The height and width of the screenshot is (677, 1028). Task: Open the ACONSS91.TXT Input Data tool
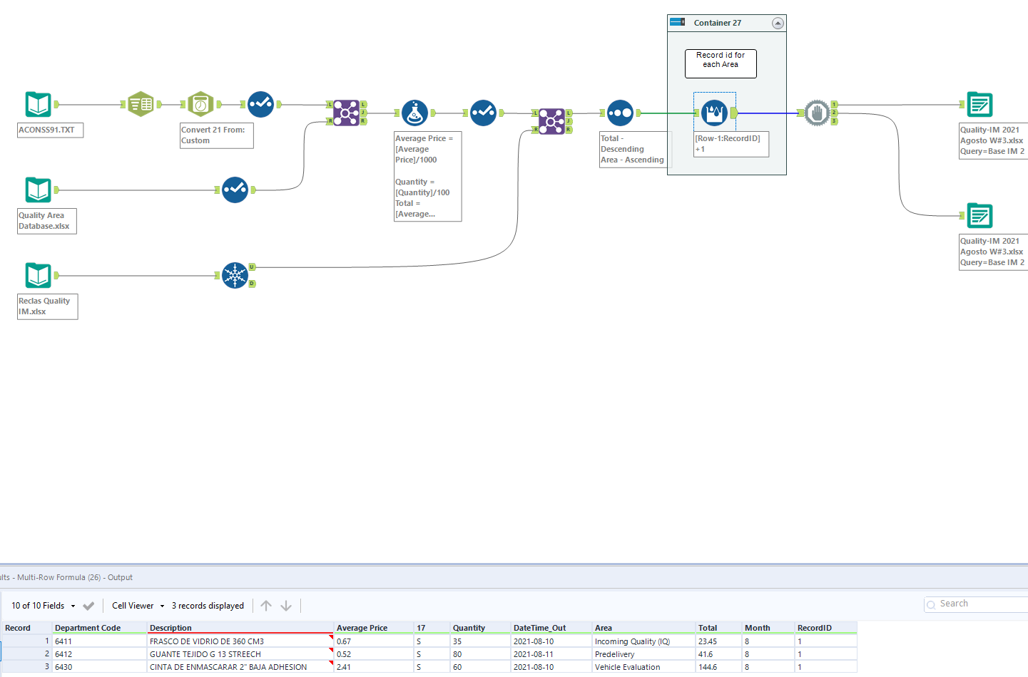pyautogui.click(x=38, y=104)
